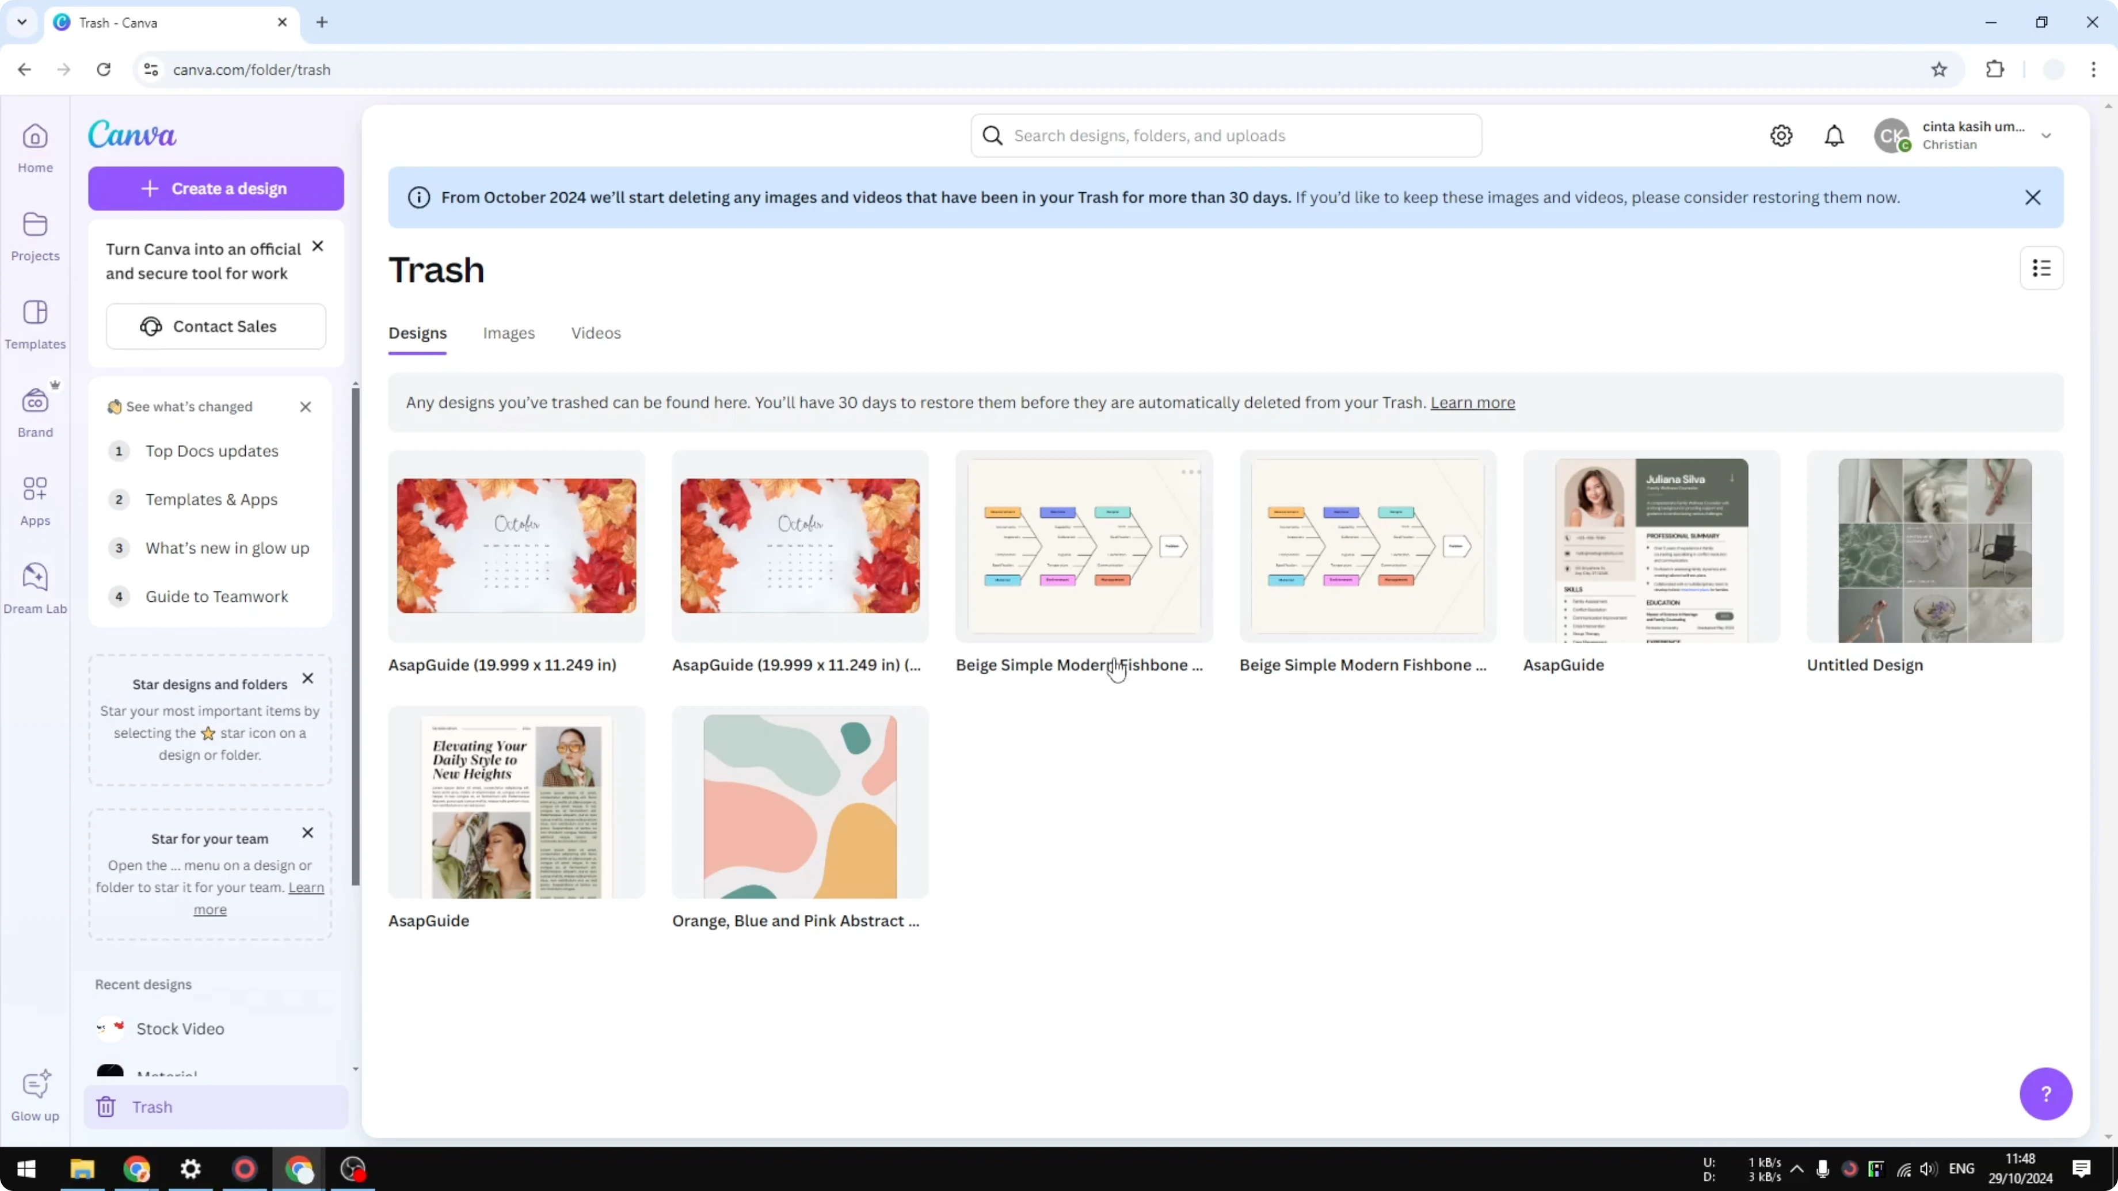The image size is (2118, 1191).
Task: Open the browser tab search dropdown
Action: (21, 22)
